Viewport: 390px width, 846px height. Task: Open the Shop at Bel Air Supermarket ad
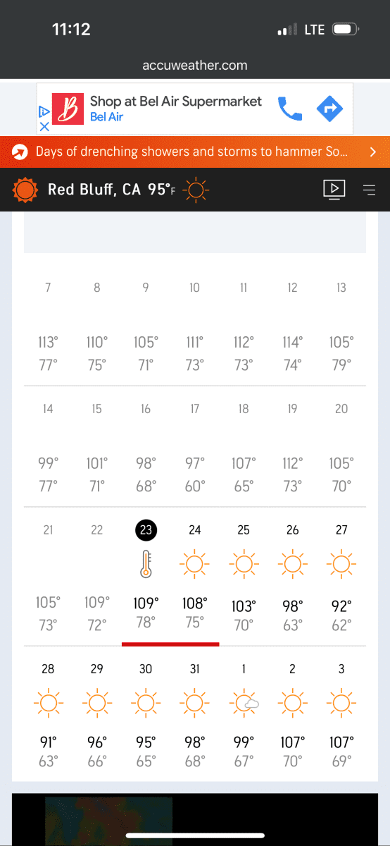pos(175,108)
